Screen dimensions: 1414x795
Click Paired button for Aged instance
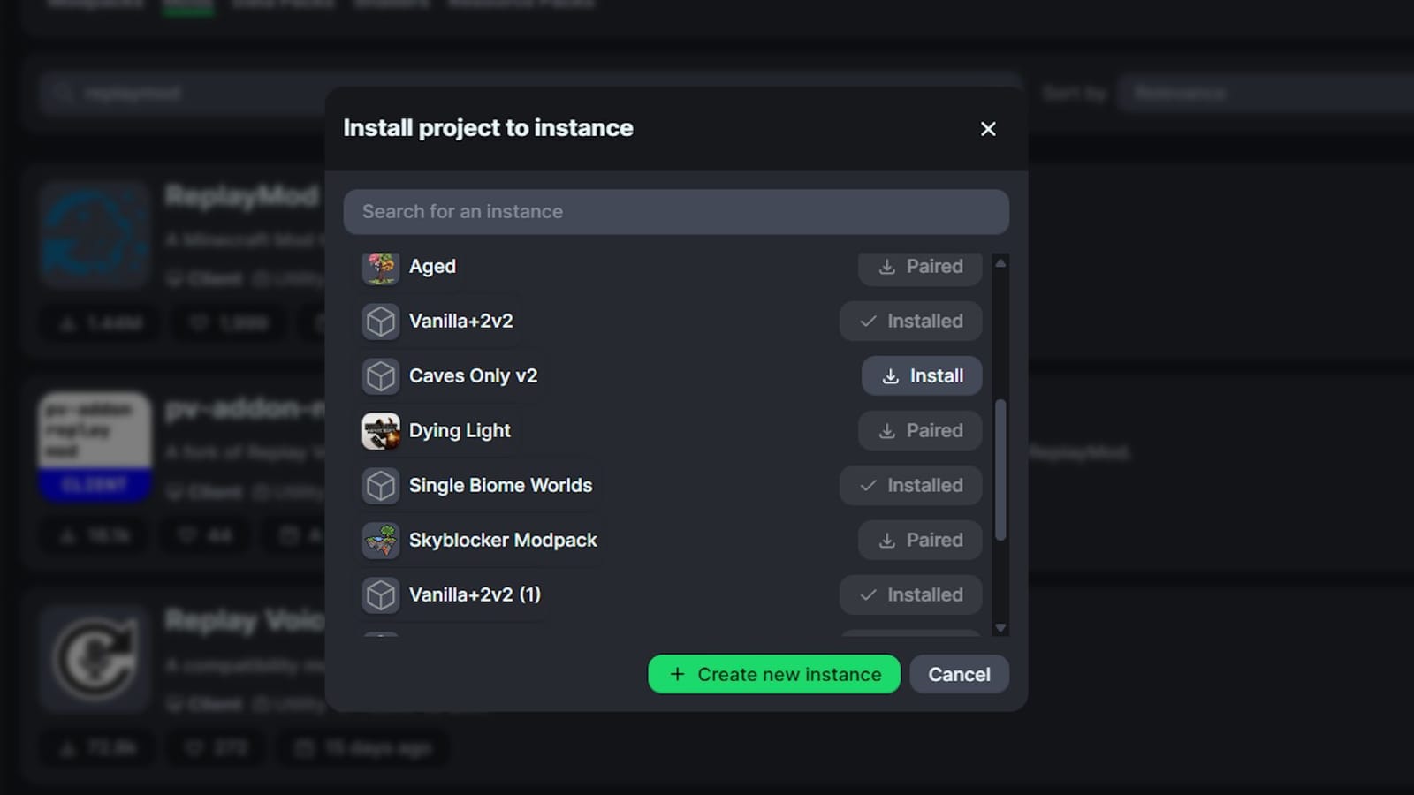point(920,267)
